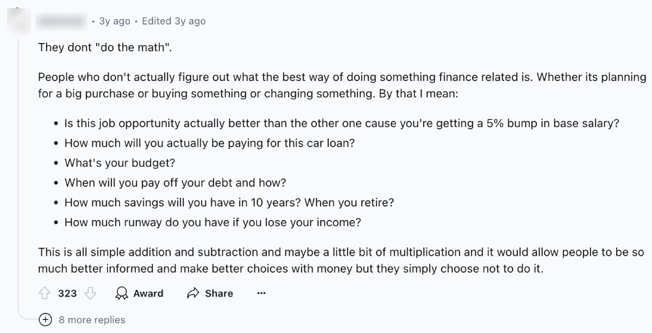Viewport: 652px width, 333px height.
Task: Click the 323 vote count
Action: (x=67, y=293)
